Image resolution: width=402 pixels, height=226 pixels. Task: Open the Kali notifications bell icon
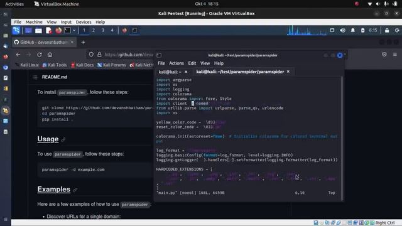(353, 30)
